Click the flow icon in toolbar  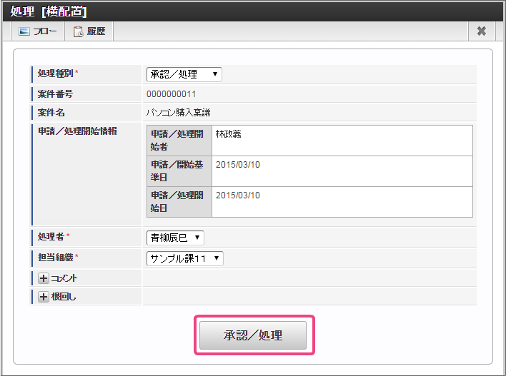tap(24, 31)
